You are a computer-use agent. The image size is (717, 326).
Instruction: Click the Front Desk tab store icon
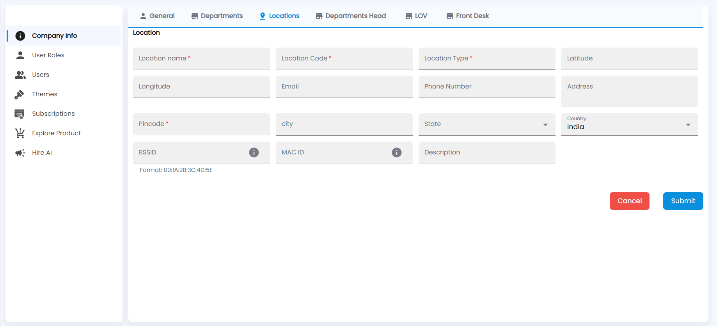tap(450, 16)
